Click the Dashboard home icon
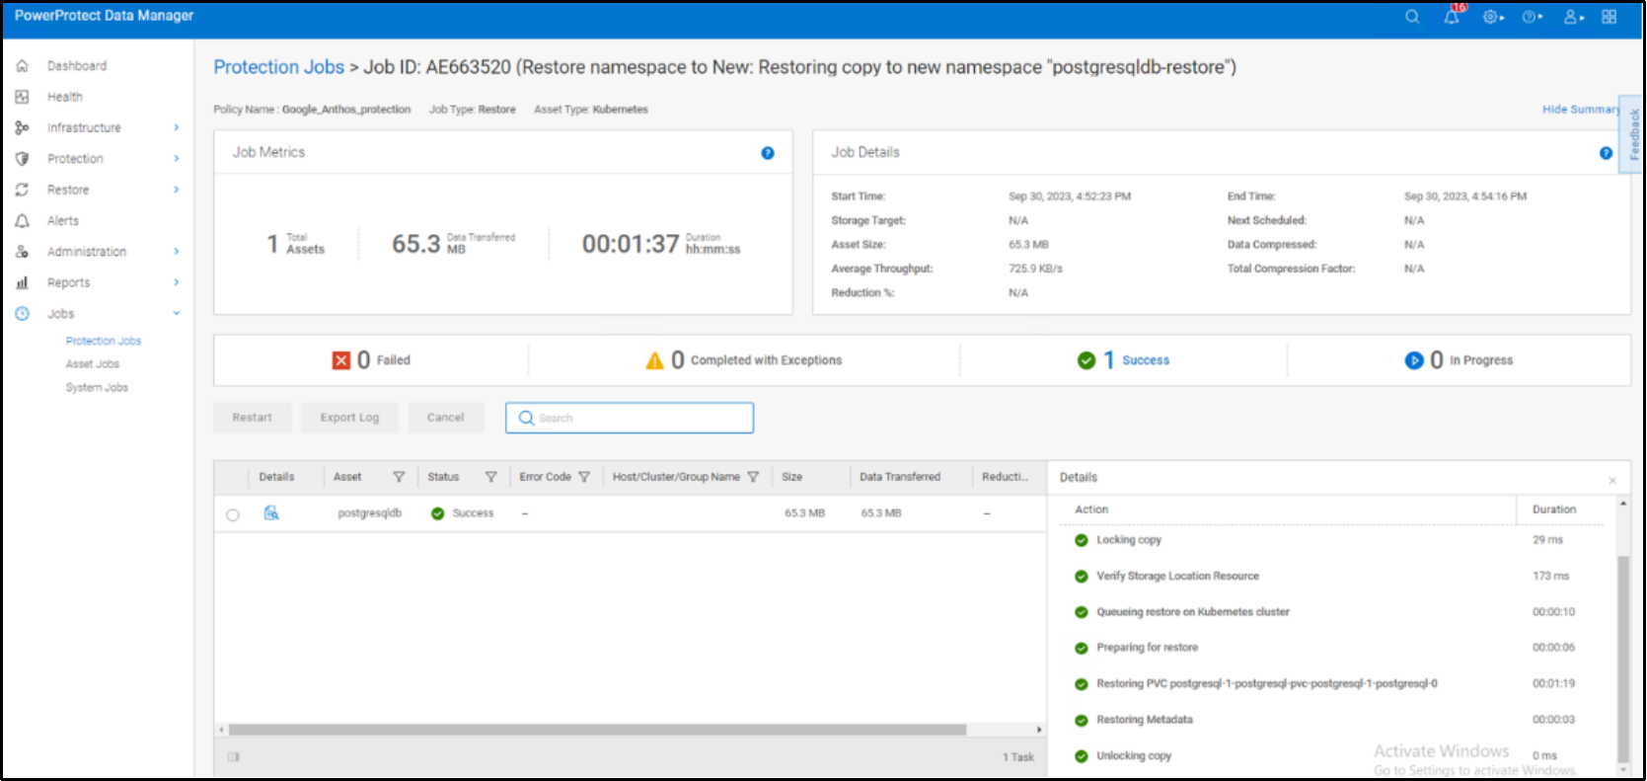Image resolution: width=1647 pixels, height=781 pixels. coord(22,66)
